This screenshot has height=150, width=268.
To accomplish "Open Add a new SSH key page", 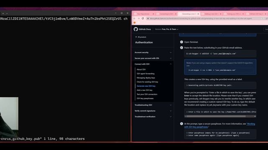I will coord(144,90).
